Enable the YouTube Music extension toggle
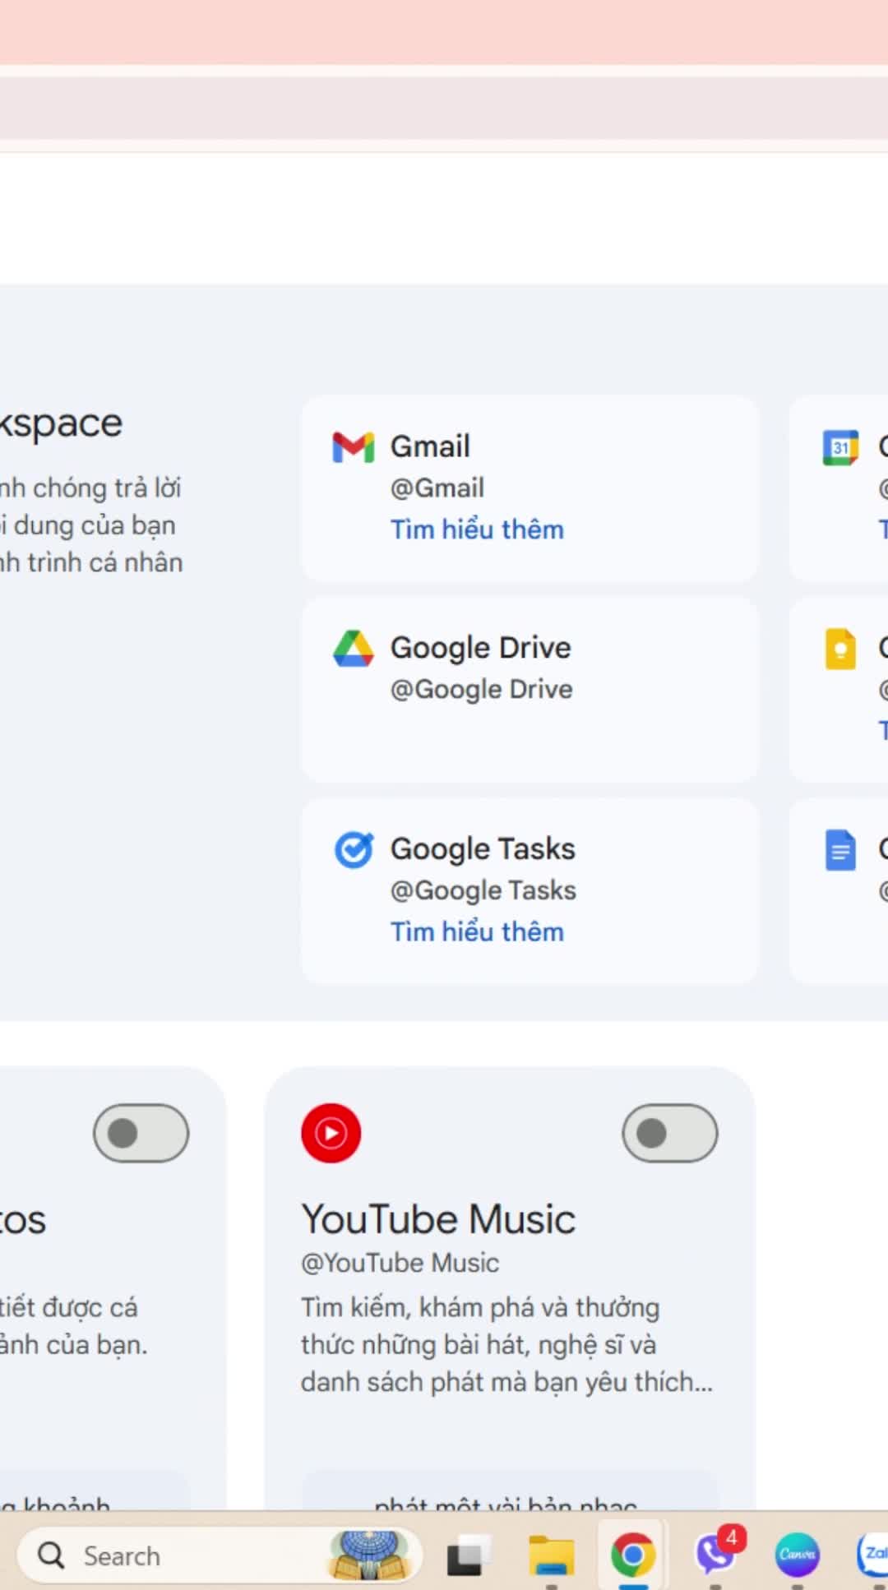 click(670, 1133)
